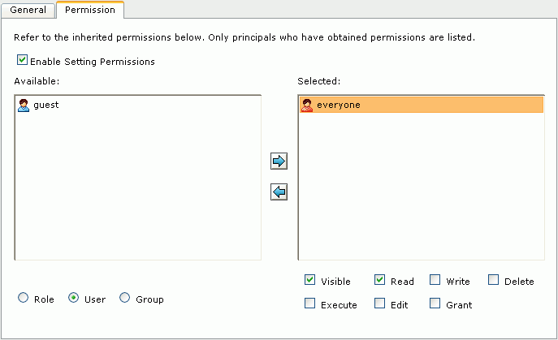
Task: Select the User radio button
Action: point(73,298)
